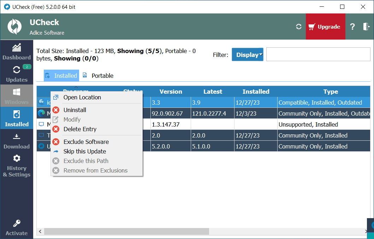Click version cell 5.2.0.0

171,146
